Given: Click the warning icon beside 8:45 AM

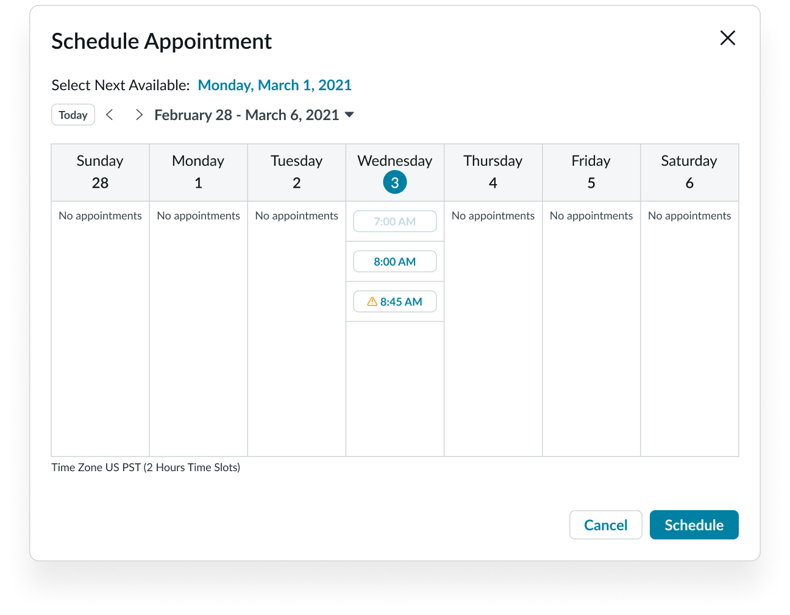Looking at the screenshot, I should [373, 301].
